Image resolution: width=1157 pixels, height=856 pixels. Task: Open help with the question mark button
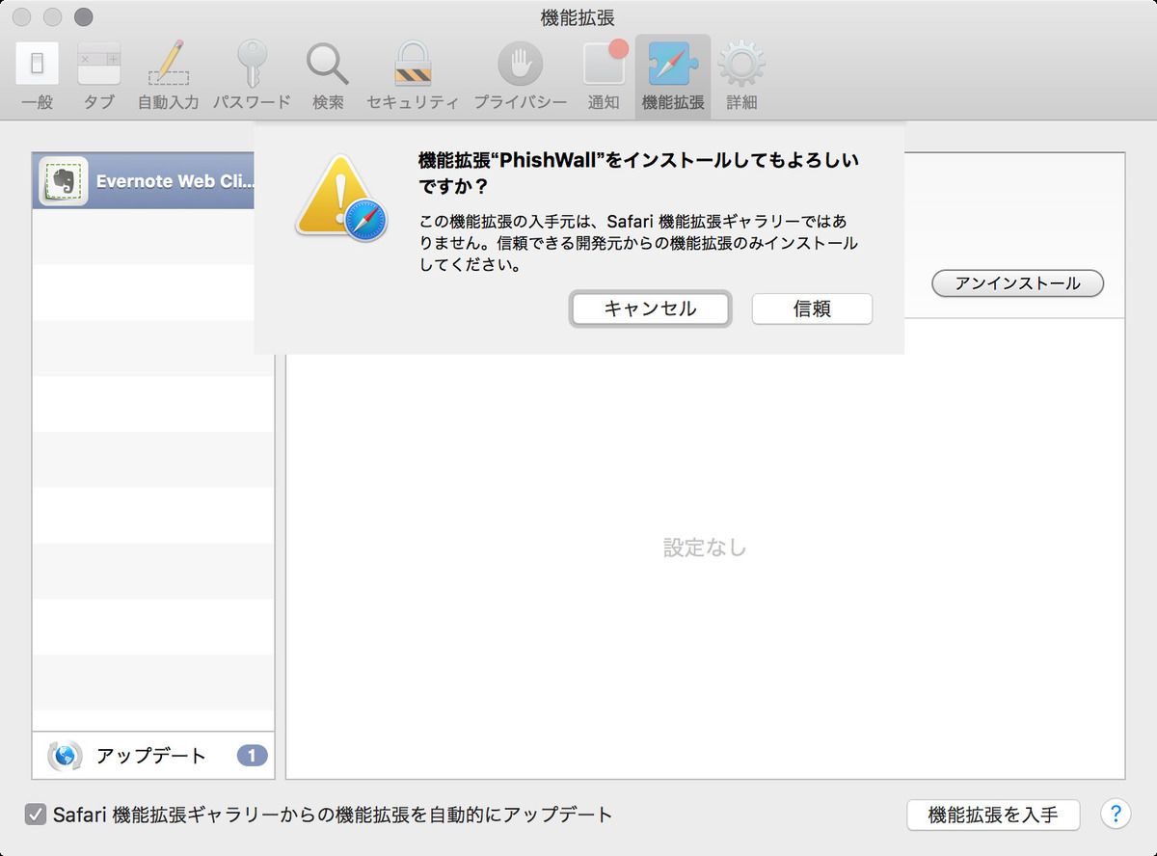(x=1116, y=814)
